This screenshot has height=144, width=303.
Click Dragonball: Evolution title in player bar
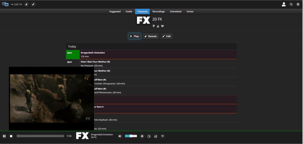pos(102,135)
